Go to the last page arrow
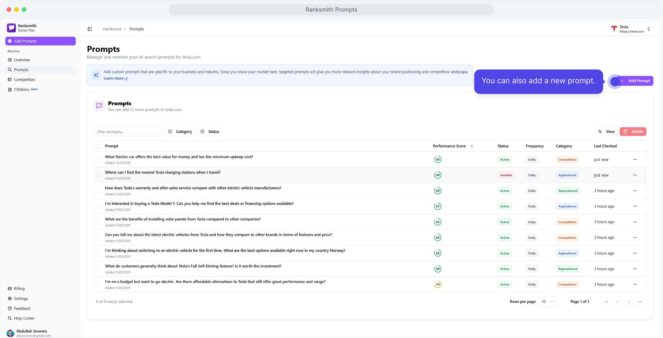 point(639,302)
